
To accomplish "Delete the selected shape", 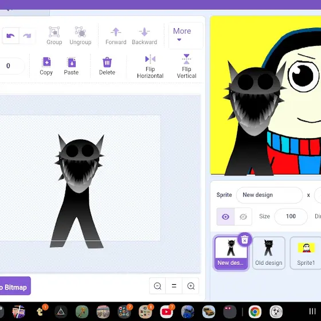I will [x=107, y=66].
